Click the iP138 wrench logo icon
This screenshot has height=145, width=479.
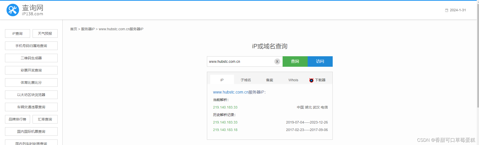[13, 10]
